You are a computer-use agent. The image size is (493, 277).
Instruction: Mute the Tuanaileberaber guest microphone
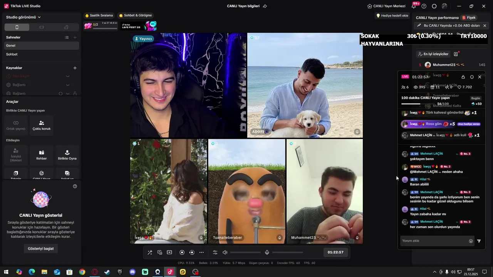coord(280,238)
